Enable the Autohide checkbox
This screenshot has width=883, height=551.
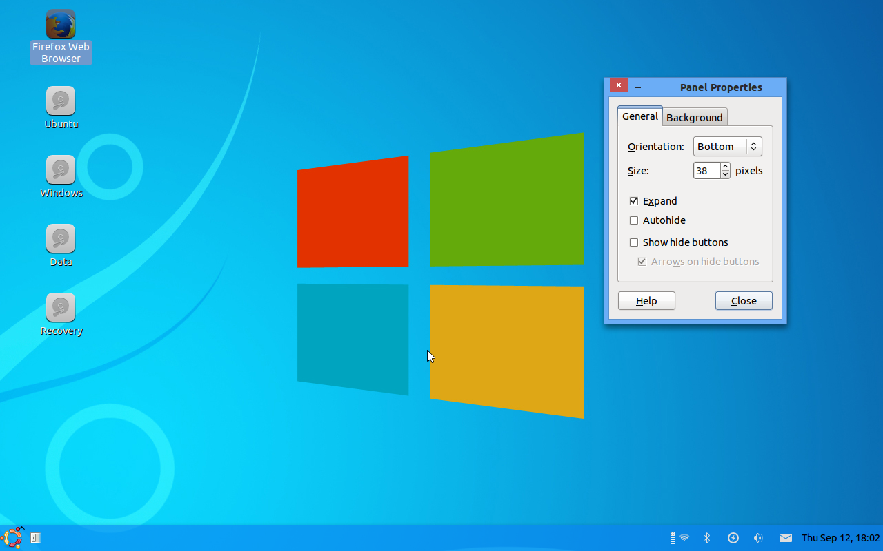coord(634,220)
